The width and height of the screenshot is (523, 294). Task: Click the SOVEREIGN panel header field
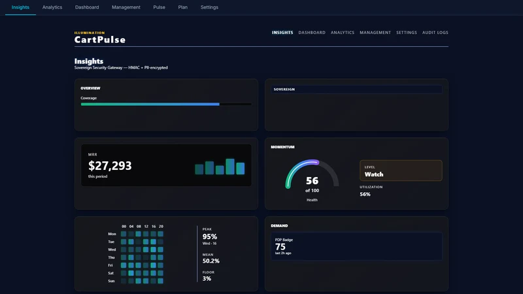(x=356, y=90)
